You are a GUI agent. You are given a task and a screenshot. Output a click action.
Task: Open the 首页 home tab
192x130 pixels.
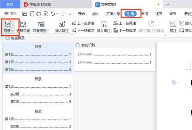10,4
